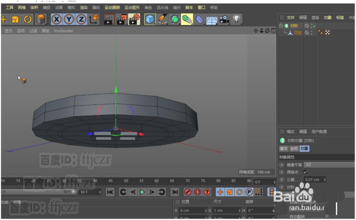Add a cube primitive object
This screenshot has height=220, width=356.
150,19
